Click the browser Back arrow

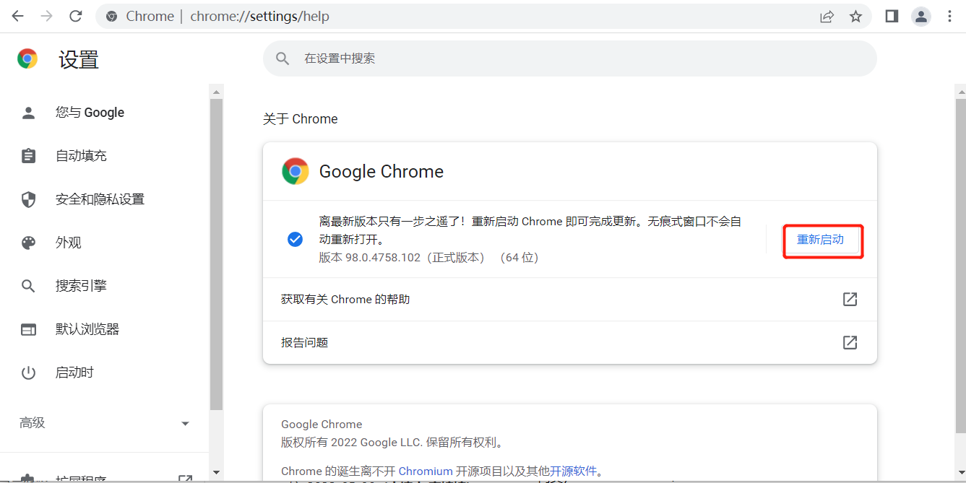point(17,16)
